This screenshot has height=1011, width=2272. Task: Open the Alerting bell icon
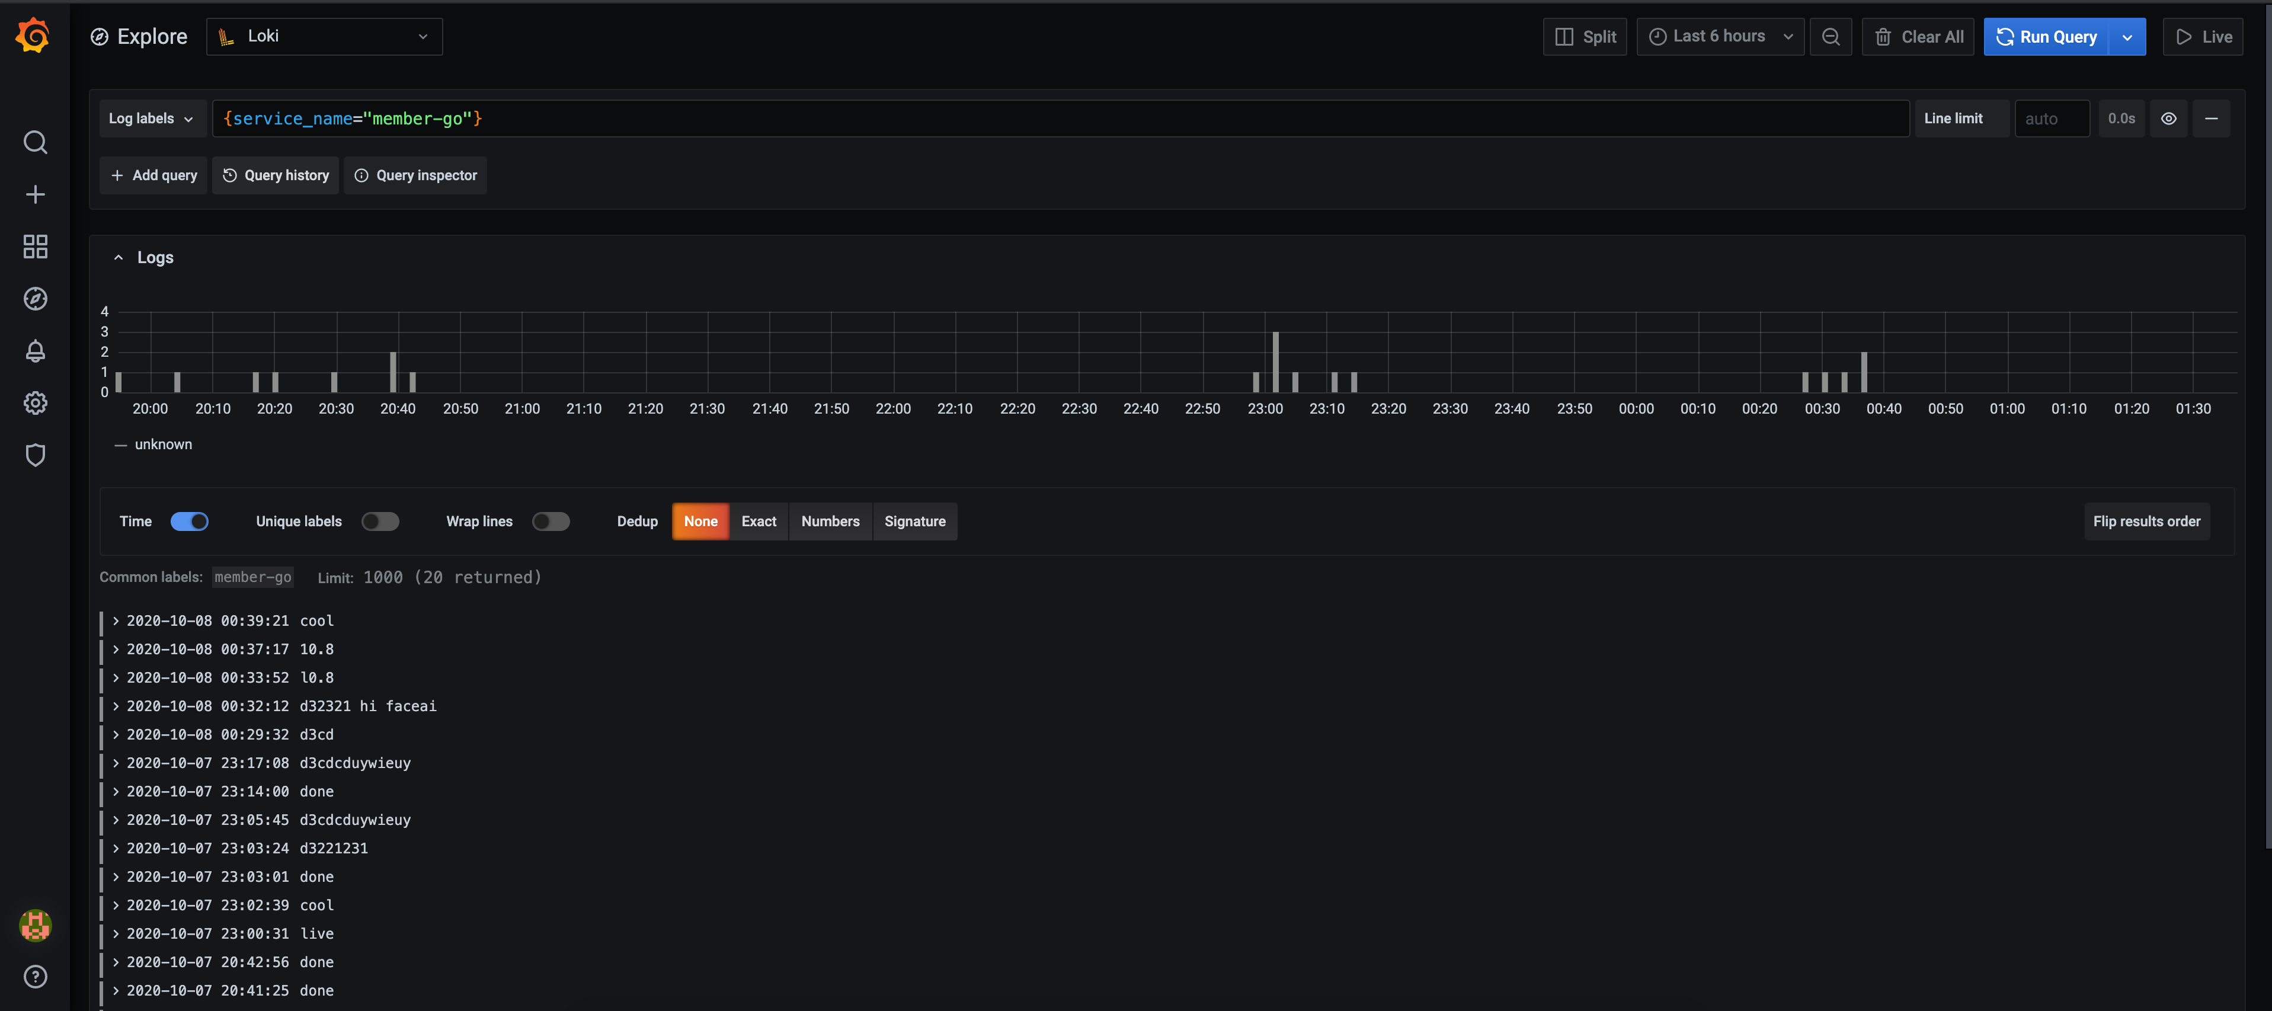(x=36, y=351)
